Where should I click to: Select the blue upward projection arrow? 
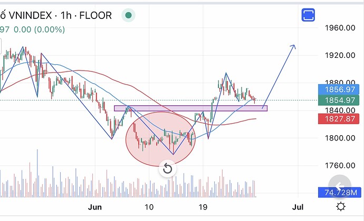(279, 76)
